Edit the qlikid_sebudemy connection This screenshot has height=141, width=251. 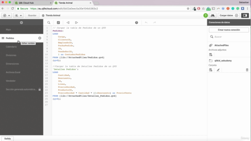(x=218, y=70)
